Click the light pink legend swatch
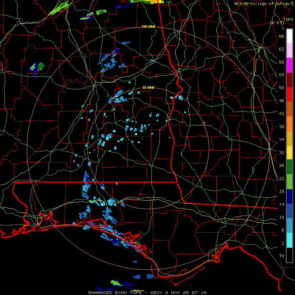The image size is (295, 295). [x=289, y=50]
